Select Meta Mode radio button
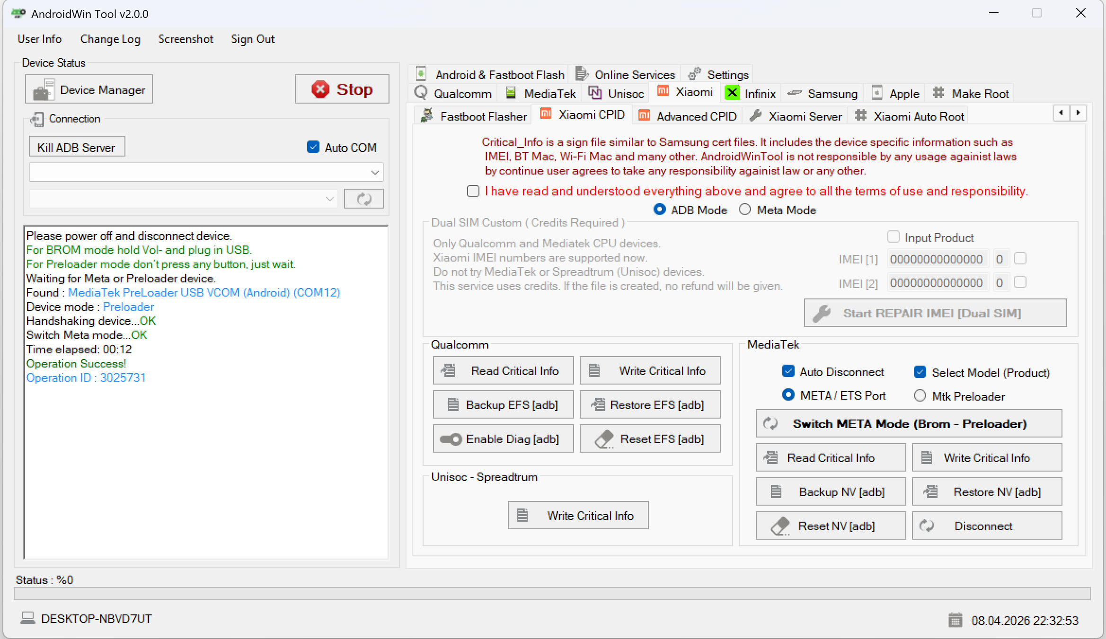The width and height of the screenshot is (1106, 639). pos(744,210)
